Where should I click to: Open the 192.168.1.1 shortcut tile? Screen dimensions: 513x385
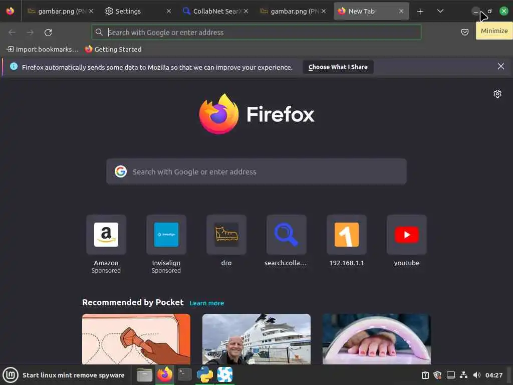click(x=347, y=241)
